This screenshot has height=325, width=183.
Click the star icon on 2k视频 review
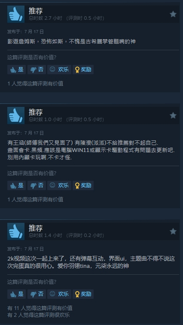pos(173,231)
